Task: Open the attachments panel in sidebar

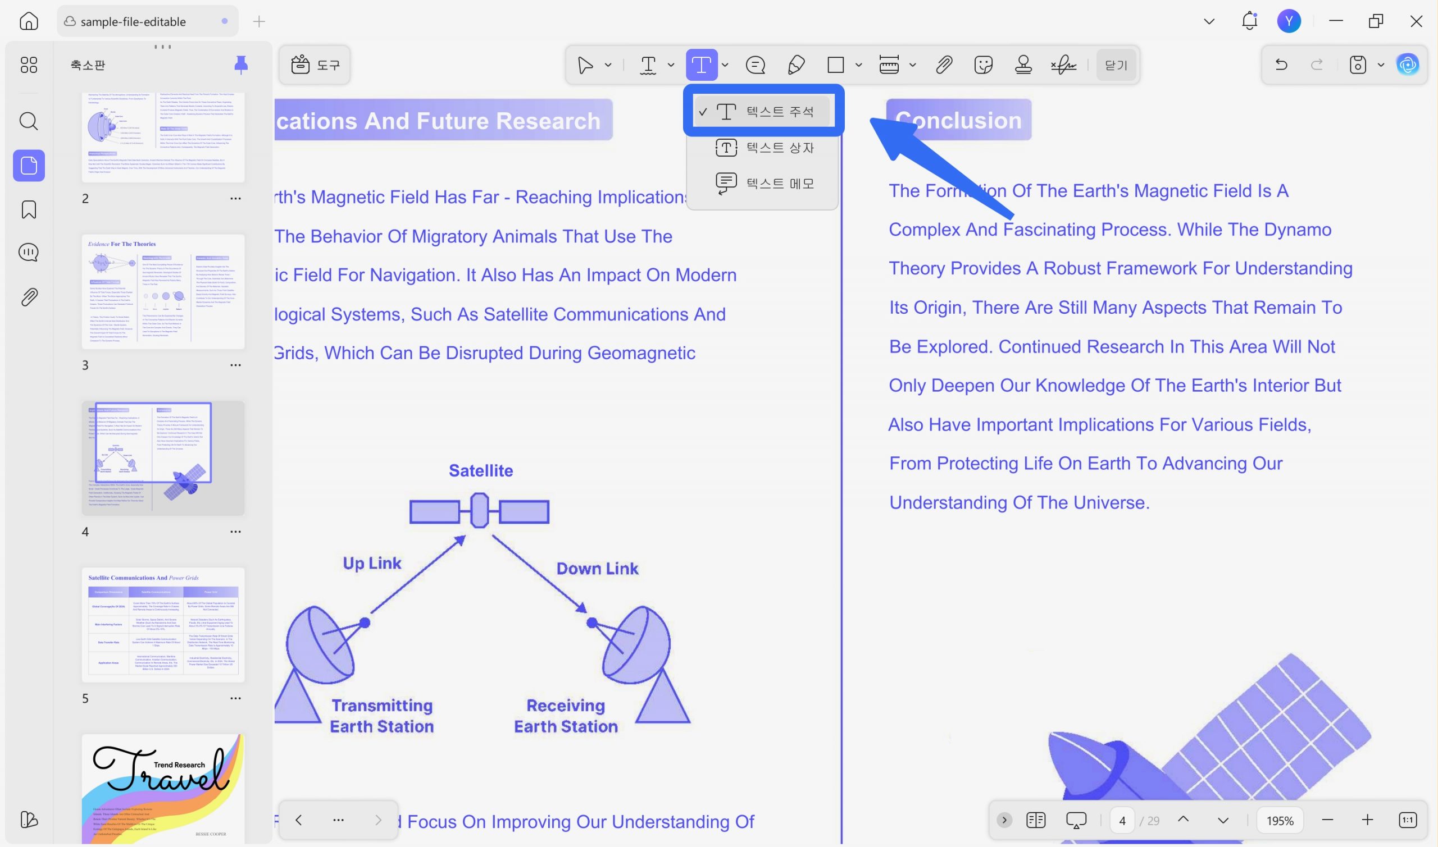Action: tap(29, 297)
